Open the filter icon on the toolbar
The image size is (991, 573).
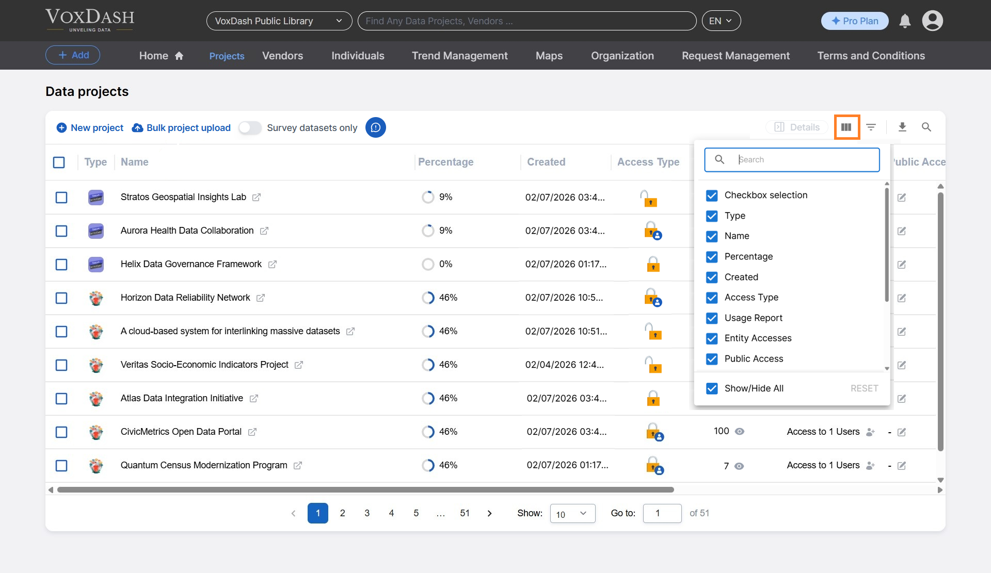871,127
